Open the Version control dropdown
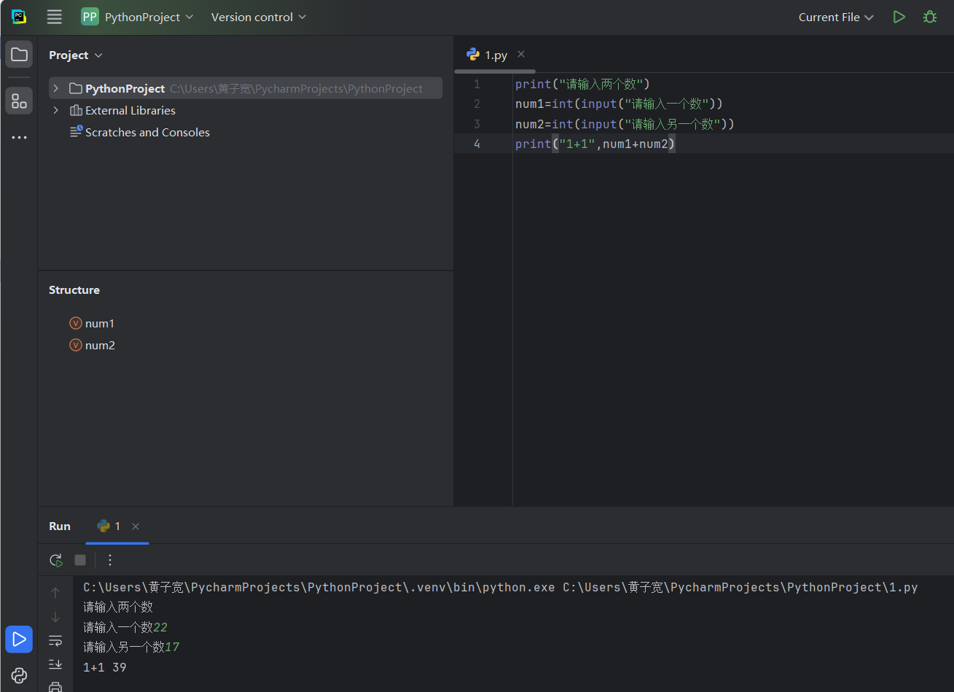Screen dimensions: 954x692 [x=259, y=17]
